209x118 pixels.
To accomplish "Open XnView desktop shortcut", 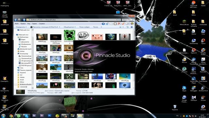I will click(203, 98).
